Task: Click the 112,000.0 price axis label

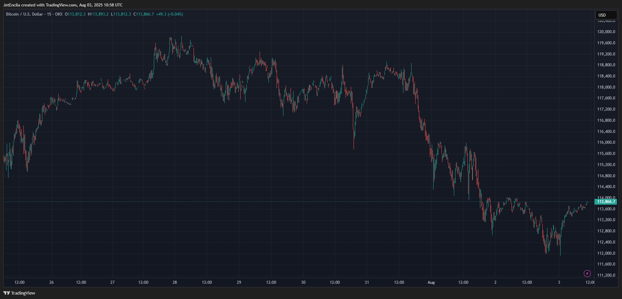Action: (606, 253)
